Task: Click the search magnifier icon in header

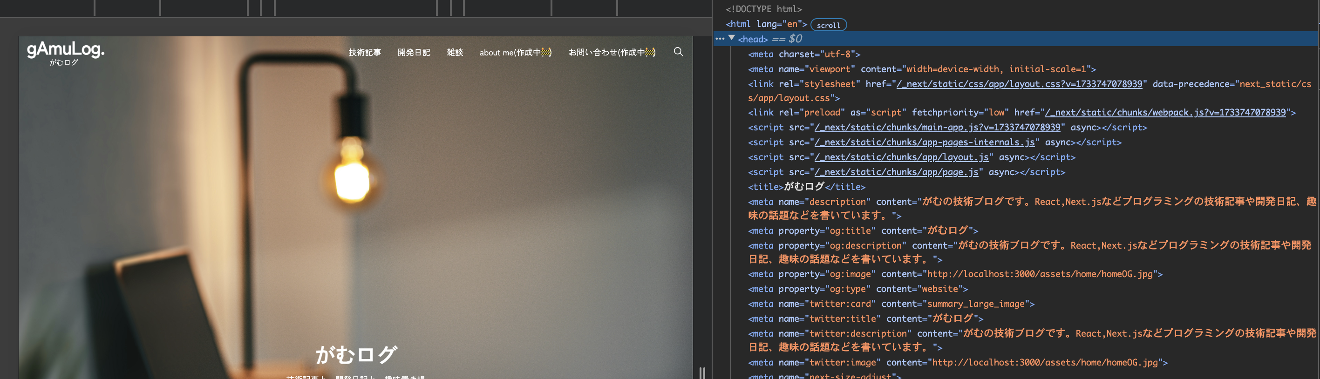Action: pyautogui.click(x=678, y=52)
